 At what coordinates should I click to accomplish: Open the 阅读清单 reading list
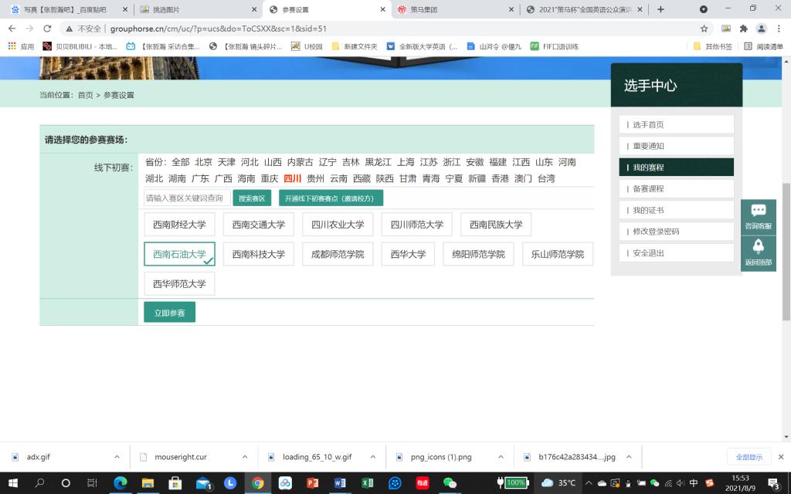tap(763, 46)
